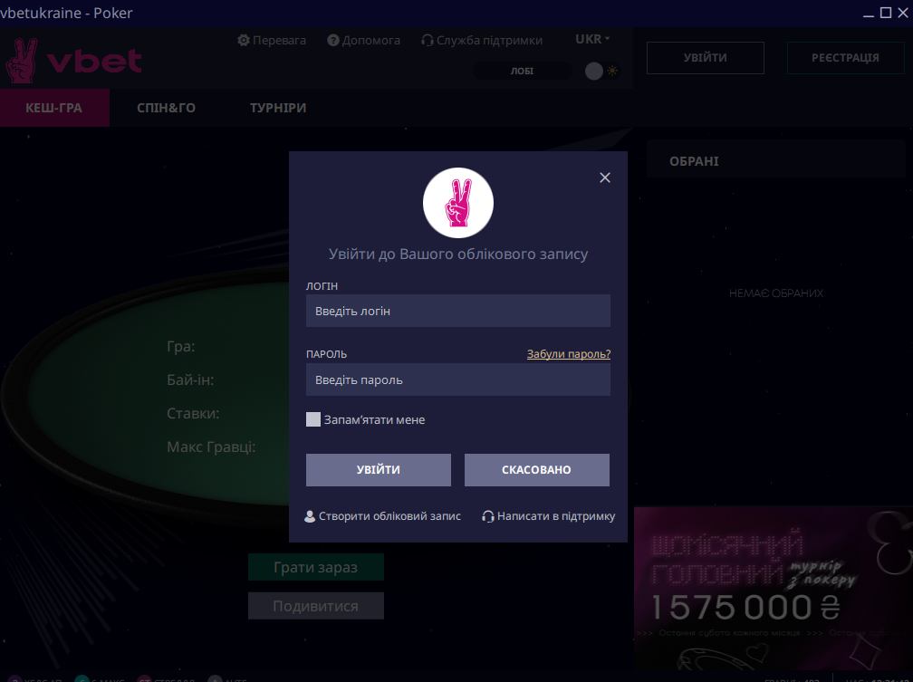Click the pink hand logo in login dialog
The width and height of the screenshot is (913, 682).
(458, 202)
